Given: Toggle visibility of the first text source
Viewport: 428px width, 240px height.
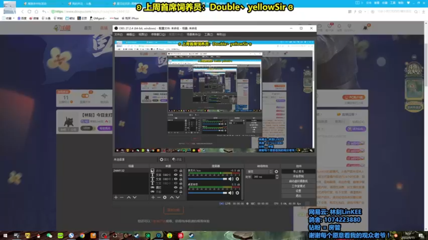Looking at the screenshot, I should (175, 175).
